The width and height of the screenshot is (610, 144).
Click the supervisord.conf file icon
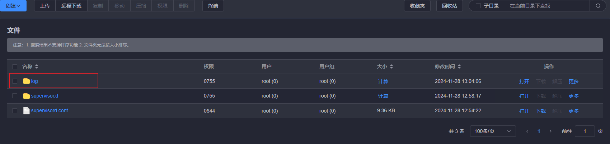tap(27, 111)
